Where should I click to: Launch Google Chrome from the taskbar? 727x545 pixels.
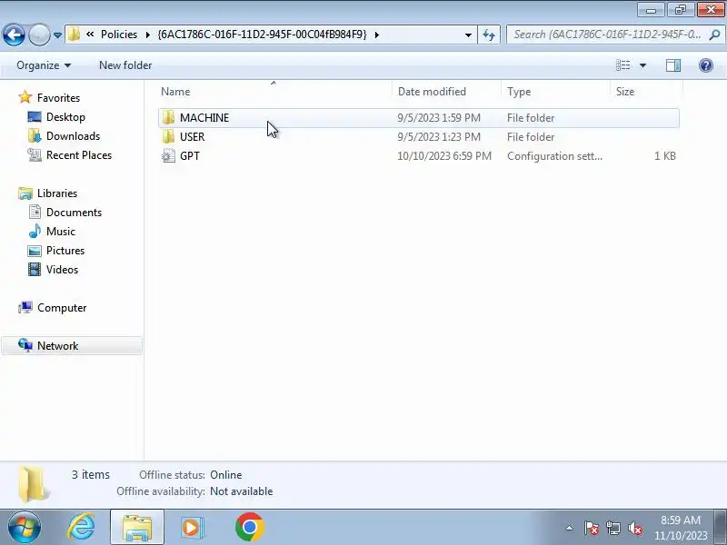pos(249,528)
